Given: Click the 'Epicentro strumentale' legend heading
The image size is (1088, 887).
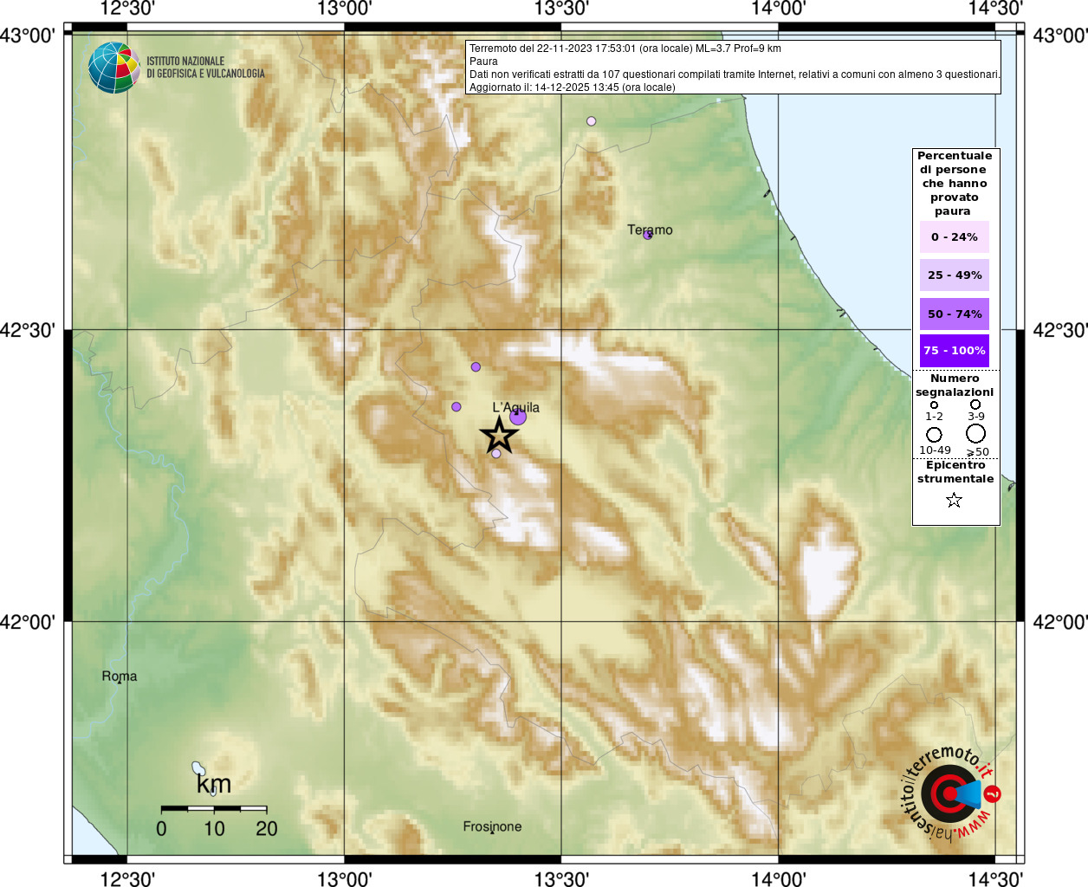Looking at the screenshot, I should coord(955,472).
